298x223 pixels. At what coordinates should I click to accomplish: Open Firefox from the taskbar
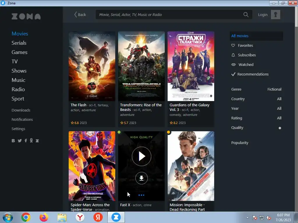point(44,217)
